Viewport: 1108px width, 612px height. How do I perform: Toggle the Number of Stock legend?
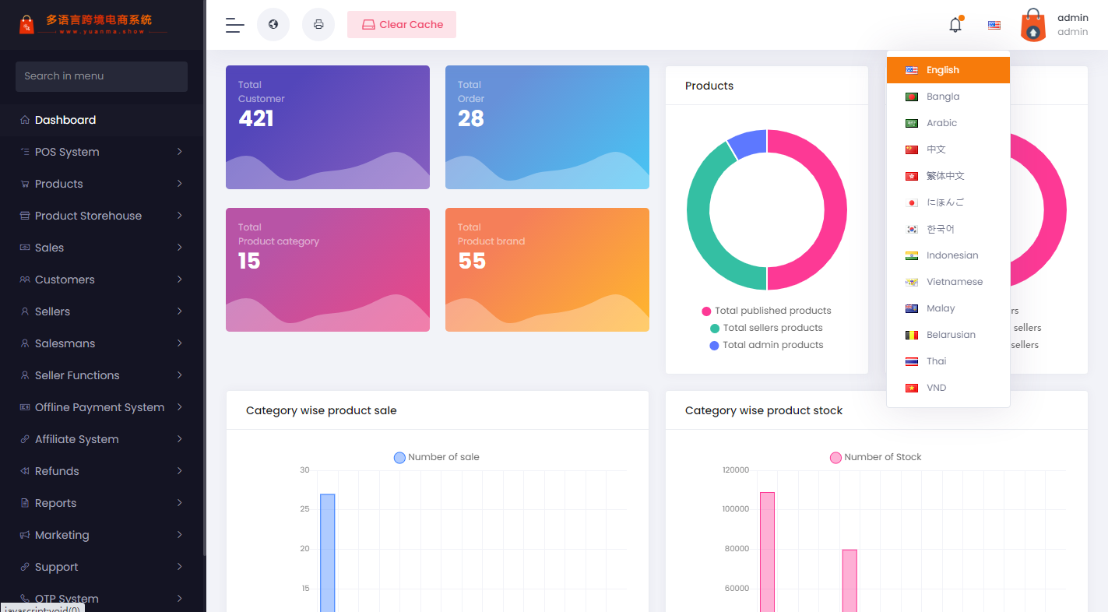875,457
